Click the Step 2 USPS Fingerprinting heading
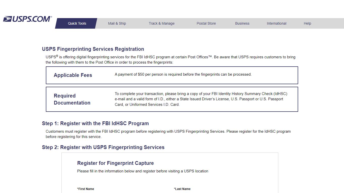This screenshot has height=193, width=344. tap(103, 147)
